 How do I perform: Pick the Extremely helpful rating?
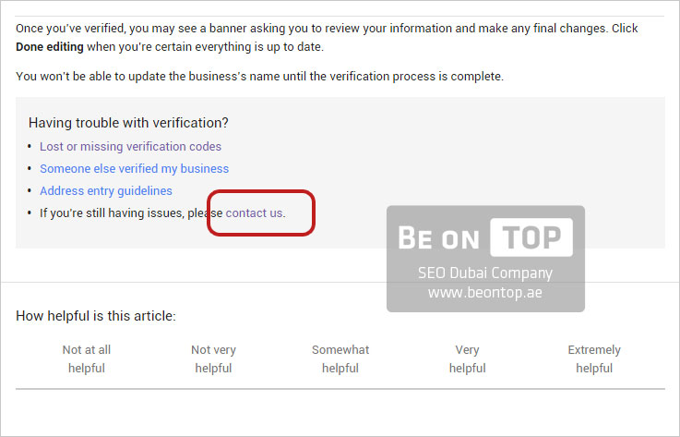tap(594, 358)
